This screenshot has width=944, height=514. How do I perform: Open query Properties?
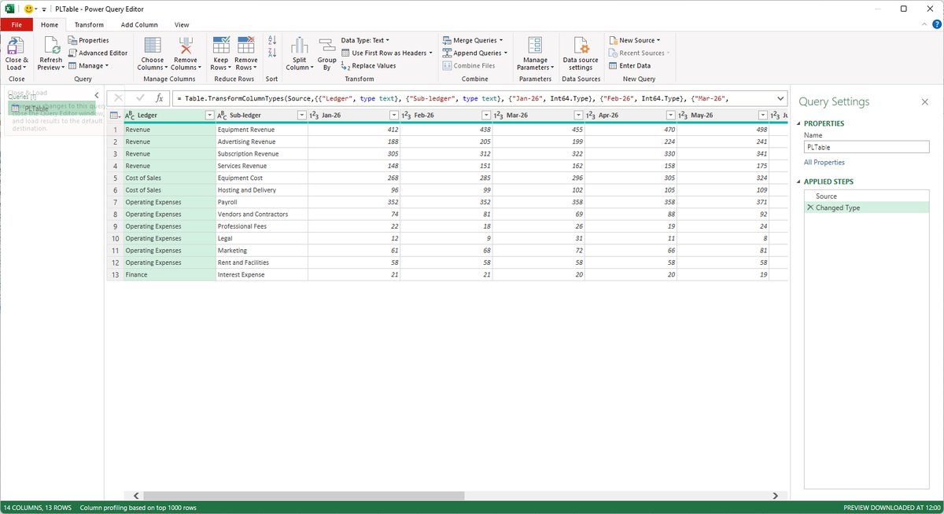click(x=88, y=40)
